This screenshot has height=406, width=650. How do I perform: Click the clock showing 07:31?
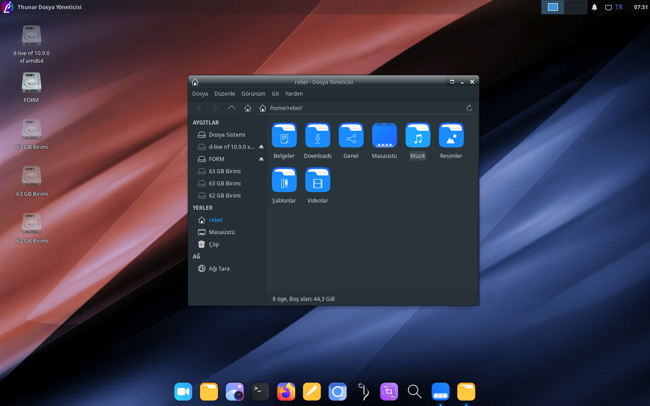coord(641,7)
